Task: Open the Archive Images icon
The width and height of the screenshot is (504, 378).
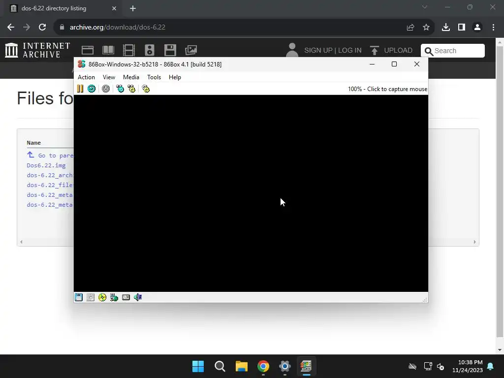Action: (191, 50)
